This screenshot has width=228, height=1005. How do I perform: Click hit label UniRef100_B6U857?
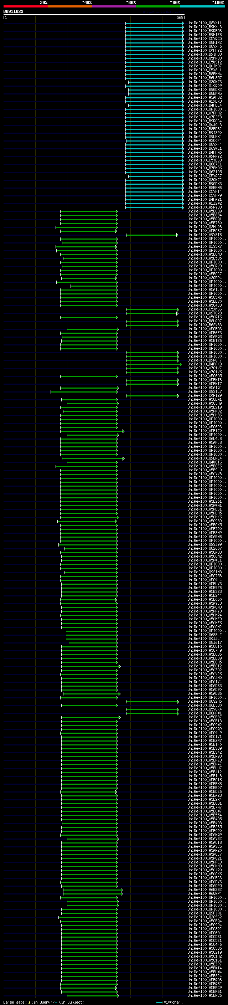[x=204, y=78]
